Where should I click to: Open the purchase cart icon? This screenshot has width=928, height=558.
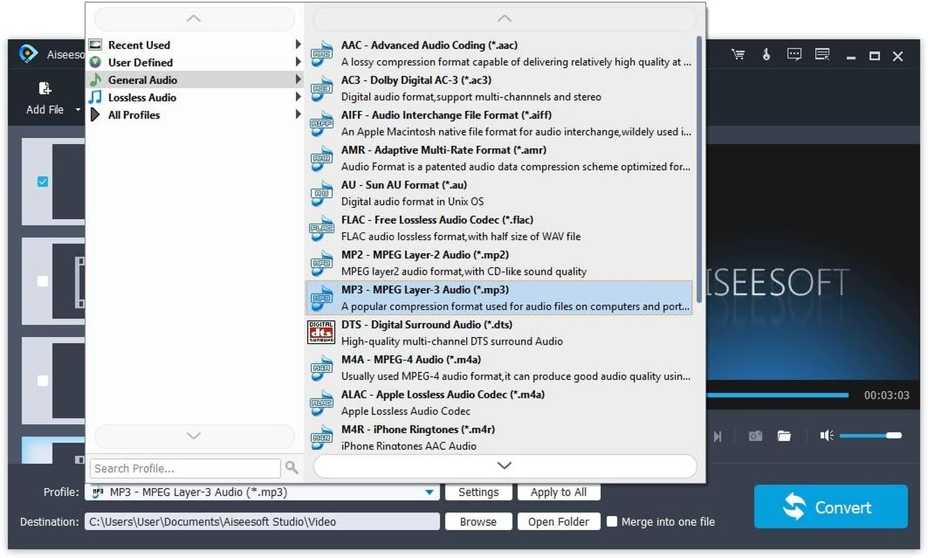pyautogui.click(x=738, y=54)
